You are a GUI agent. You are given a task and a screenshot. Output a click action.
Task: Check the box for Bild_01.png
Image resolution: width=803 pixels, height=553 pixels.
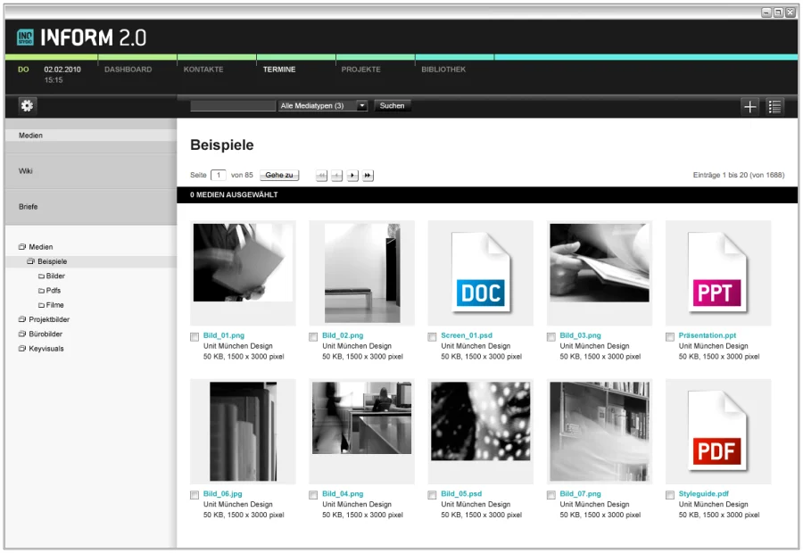click(195, 337)
